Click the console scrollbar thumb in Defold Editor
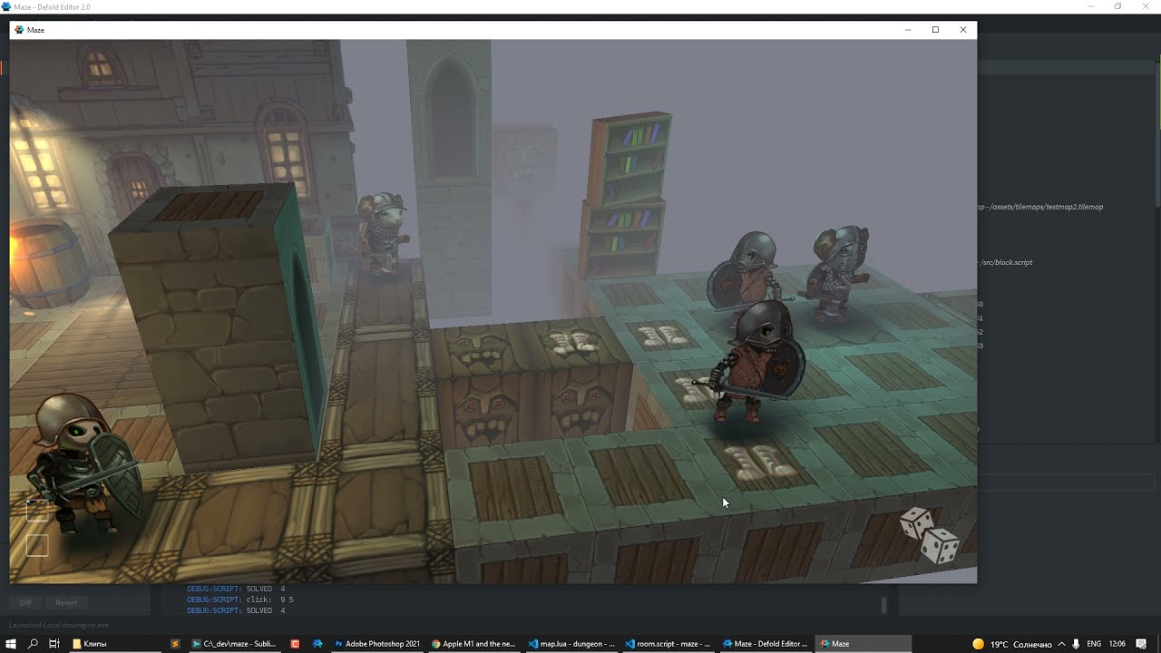The height and width of the screenshot is (653, 1161). pos(884,604)
